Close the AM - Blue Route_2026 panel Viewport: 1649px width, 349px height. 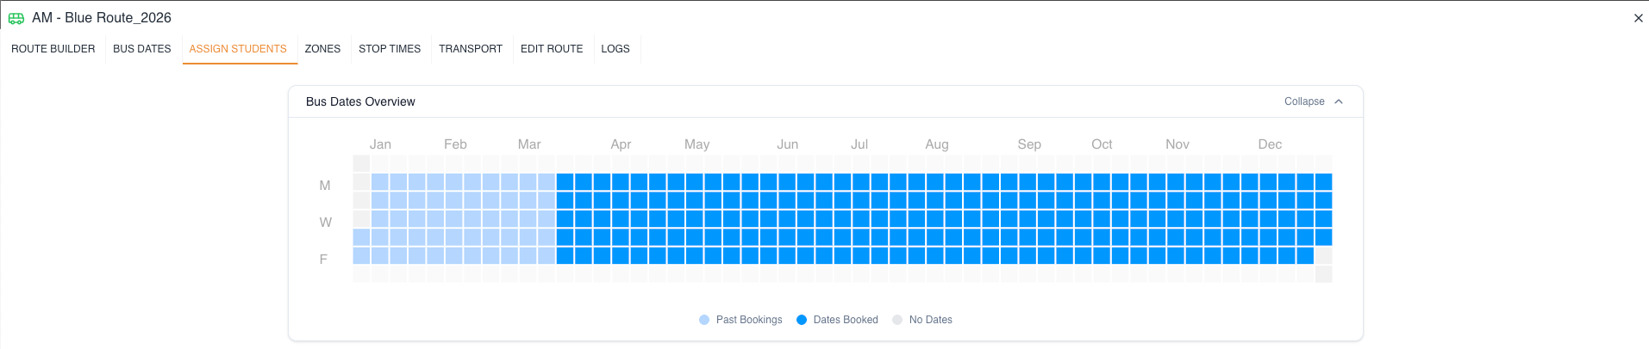(x=1638, y=18)
